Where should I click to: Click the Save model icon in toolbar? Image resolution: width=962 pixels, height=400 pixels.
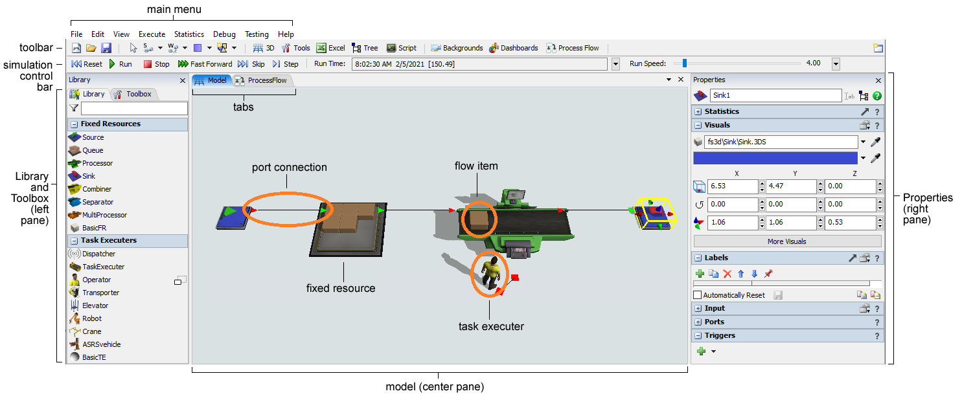[106, 48]
